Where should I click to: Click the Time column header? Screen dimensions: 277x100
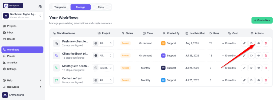coord(148,33)
